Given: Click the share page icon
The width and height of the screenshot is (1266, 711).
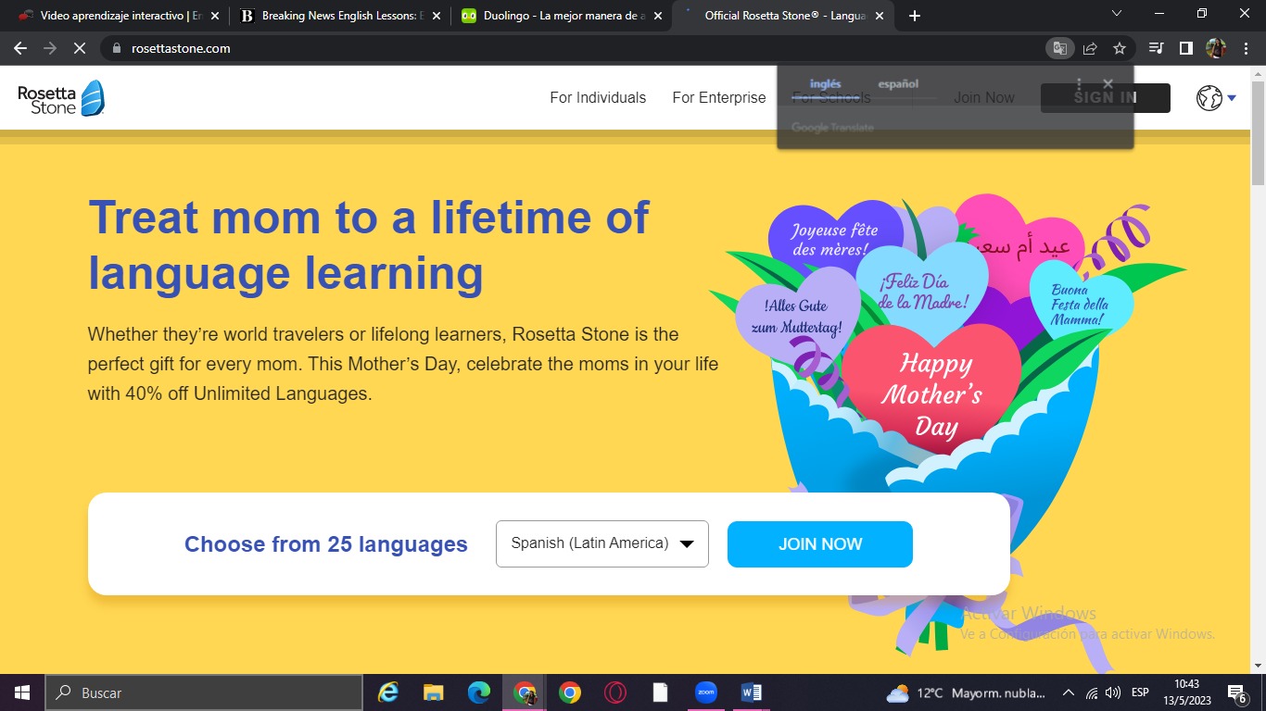Looking at the screenshot, I should pos(1090,48).
